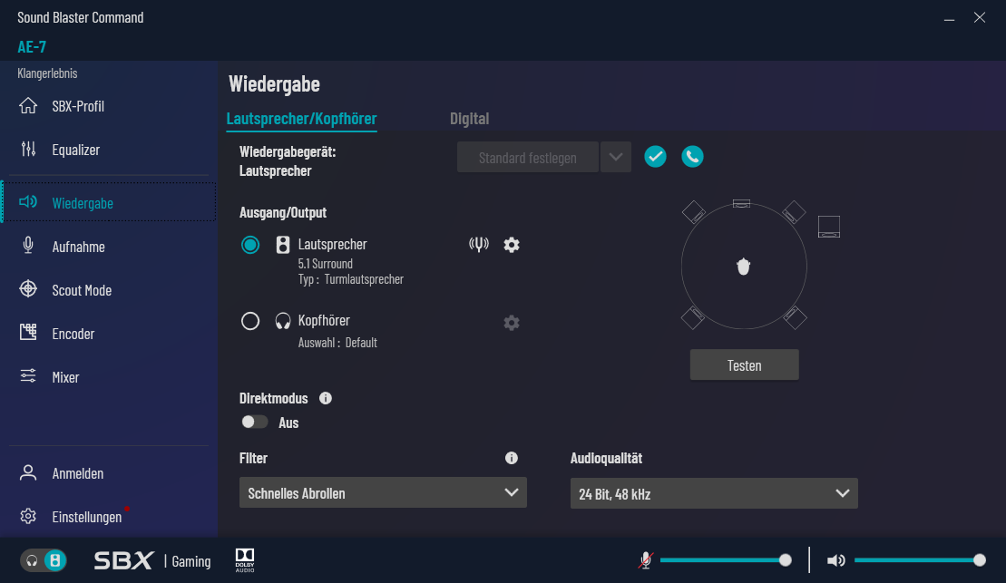The image size is (1006, 583).
Task: Click the Aufnahme microphone icon
Action: pos(28,246)
